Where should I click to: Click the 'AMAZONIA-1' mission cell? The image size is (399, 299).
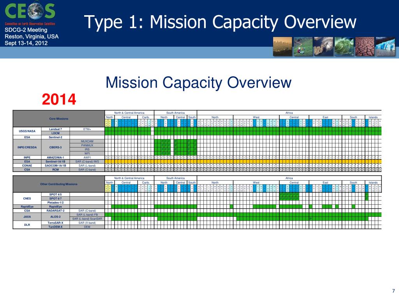click(55, 158)
